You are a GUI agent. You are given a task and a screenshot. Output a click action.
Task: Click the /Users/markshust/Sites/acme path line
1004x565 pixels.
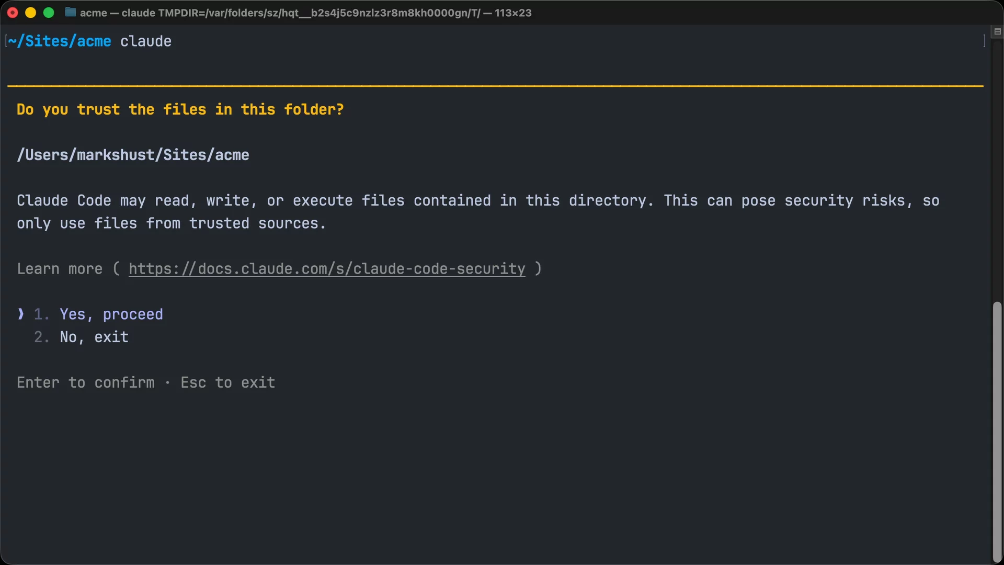tap(133, 155)
